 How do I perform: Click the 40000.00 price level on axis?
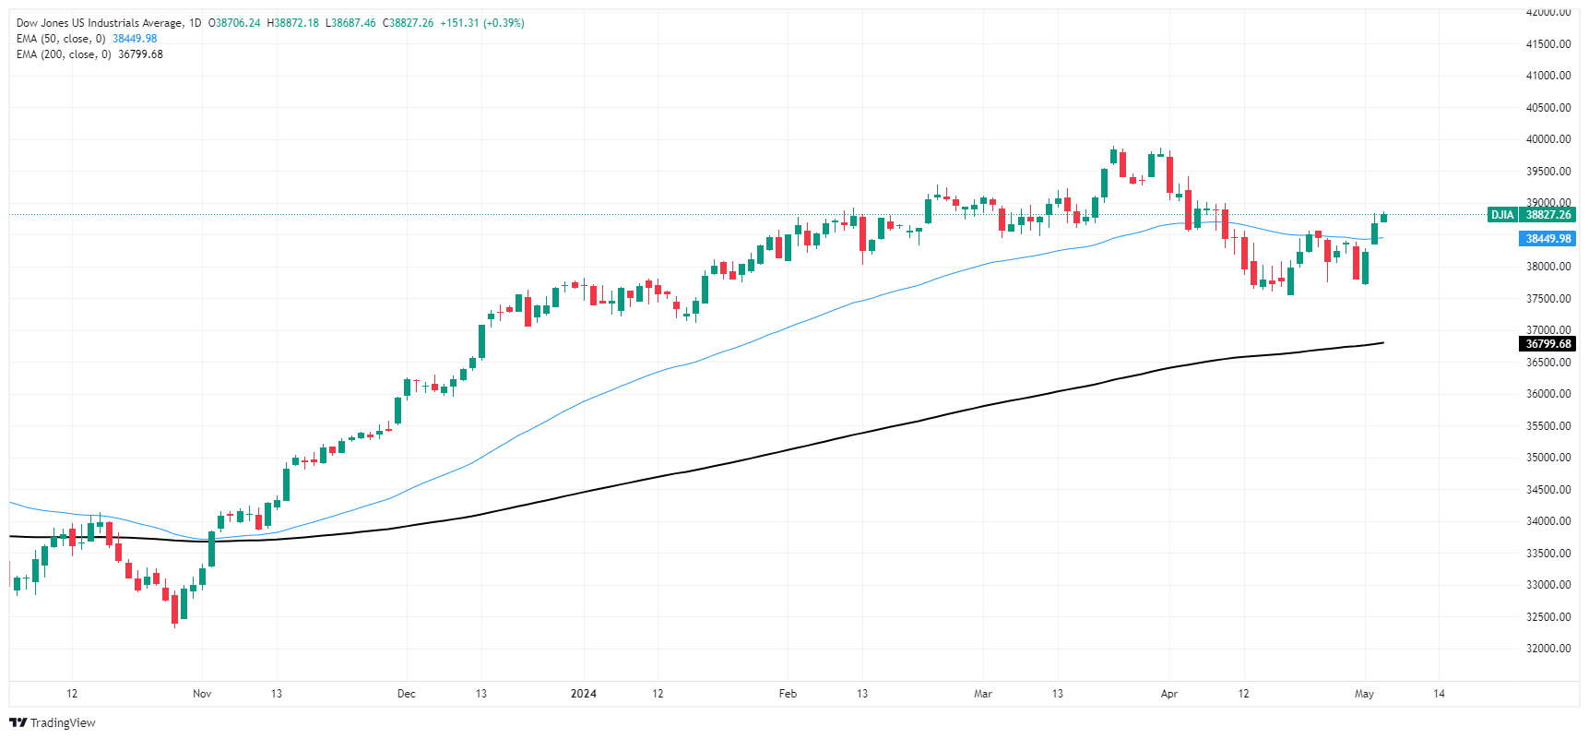1548,139
